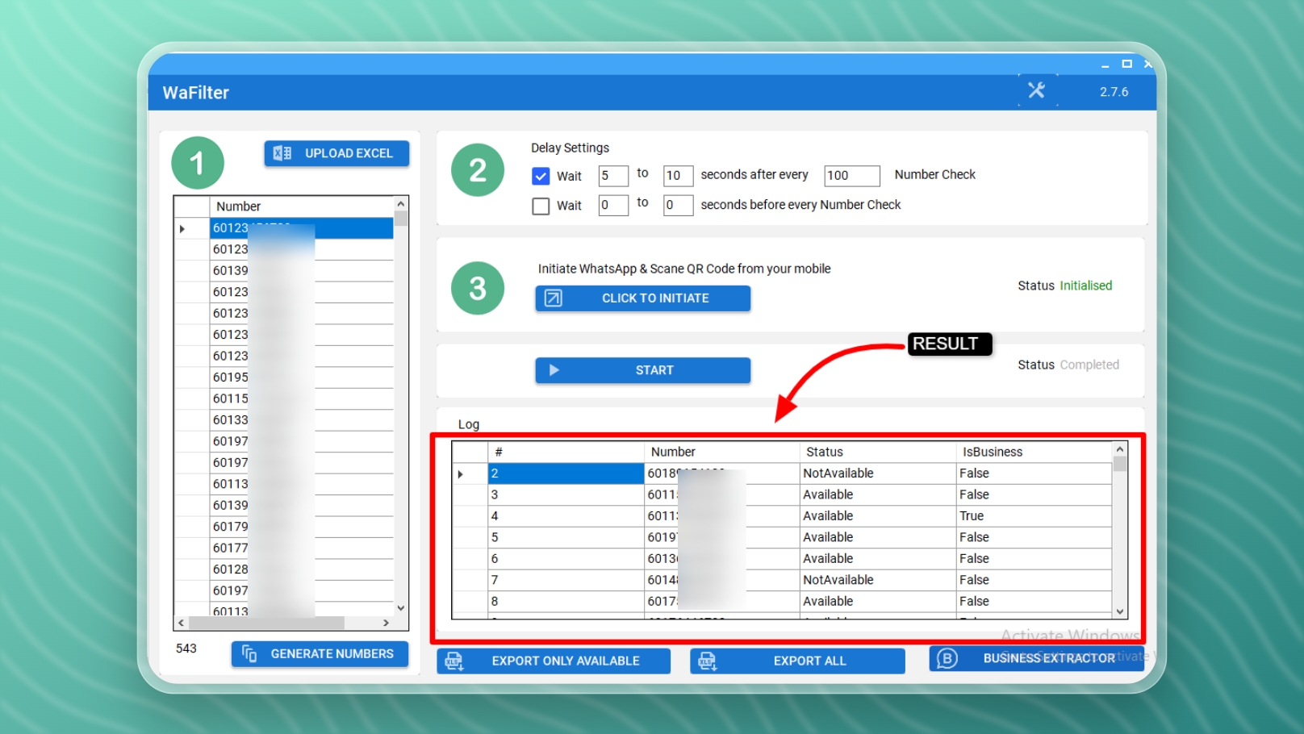Select log row number 4
1304x734 pixels.
pyautogui.click(x=565, y=516)
